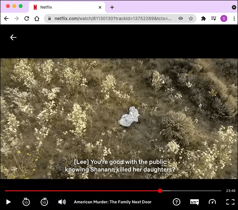238x210 pixels.
Task: Click the 23:48 remaining time label
Action: point(231,191)
